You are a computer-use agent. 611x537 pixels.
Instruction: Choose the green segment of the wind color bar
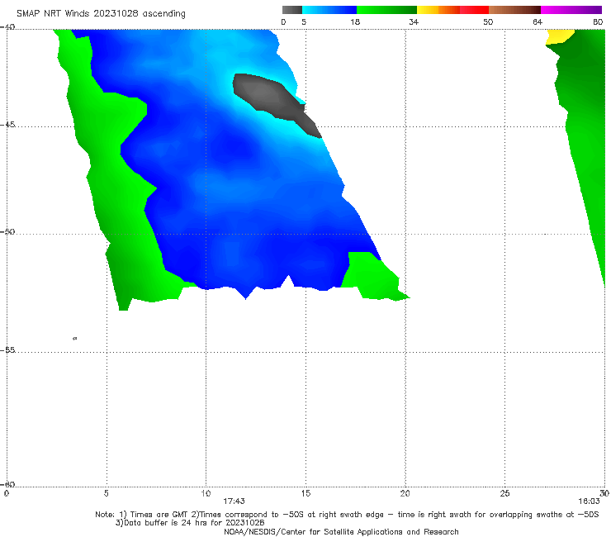click(x=386, y=10)
